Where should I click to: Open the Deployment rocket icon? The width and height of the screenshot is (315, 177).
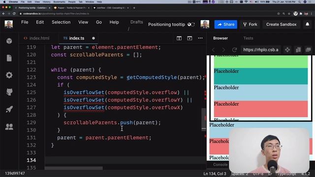(9, 109)
